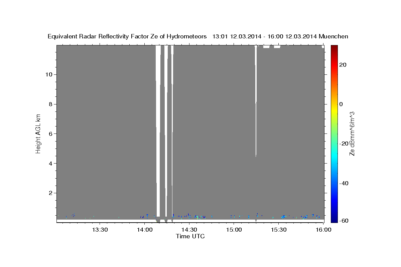Click the 13:30 time tick label
The image size is (401, 267).
click(x=100, y=230)
